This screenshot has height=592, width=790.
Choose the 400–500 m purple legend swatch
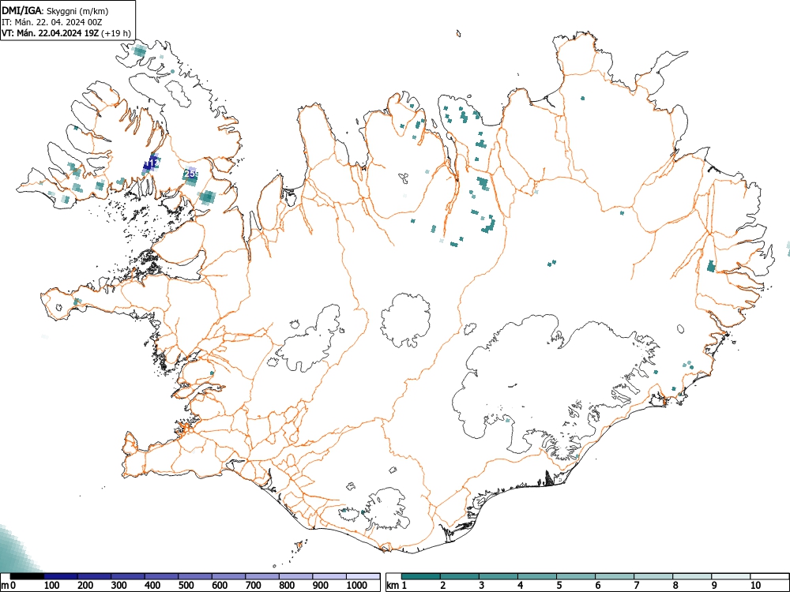(162, 576)
